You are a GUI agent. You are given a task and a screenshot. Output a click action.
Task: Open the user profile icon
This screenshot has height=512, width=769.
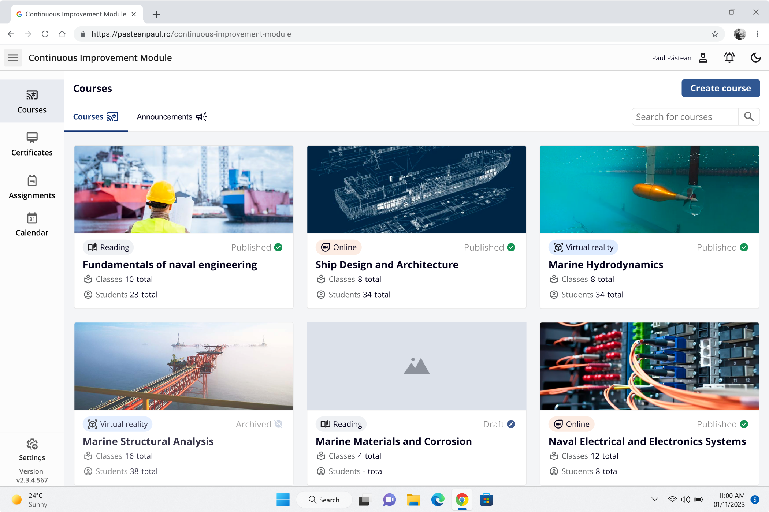coord(703,58)
